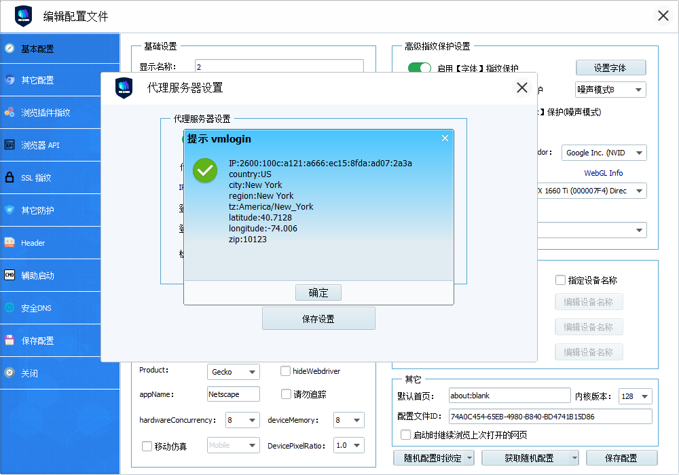Expand the empty dropdown below the renderer
The image size is (679, 475).
point(592,230)
